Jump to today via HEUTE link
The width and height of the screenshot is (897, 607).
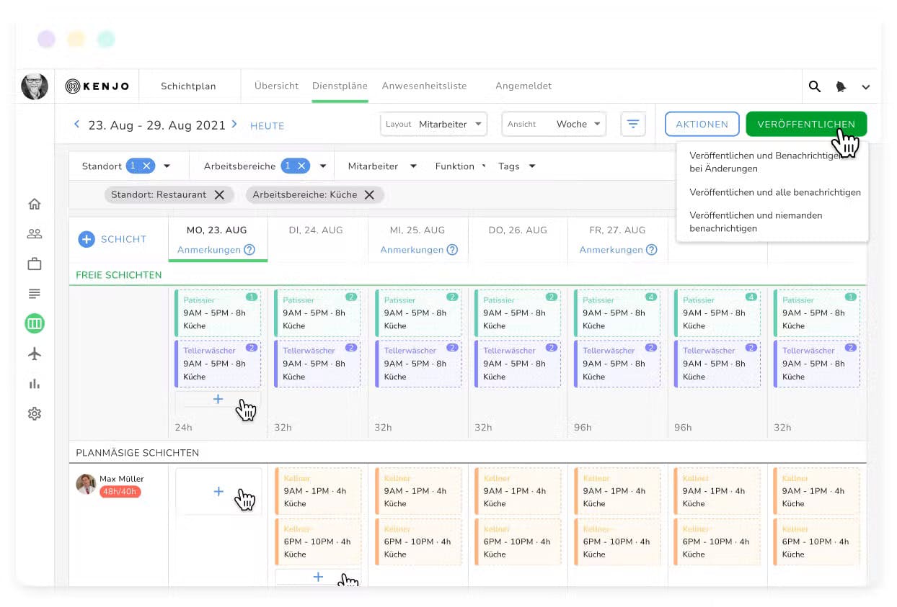[267, 126]
